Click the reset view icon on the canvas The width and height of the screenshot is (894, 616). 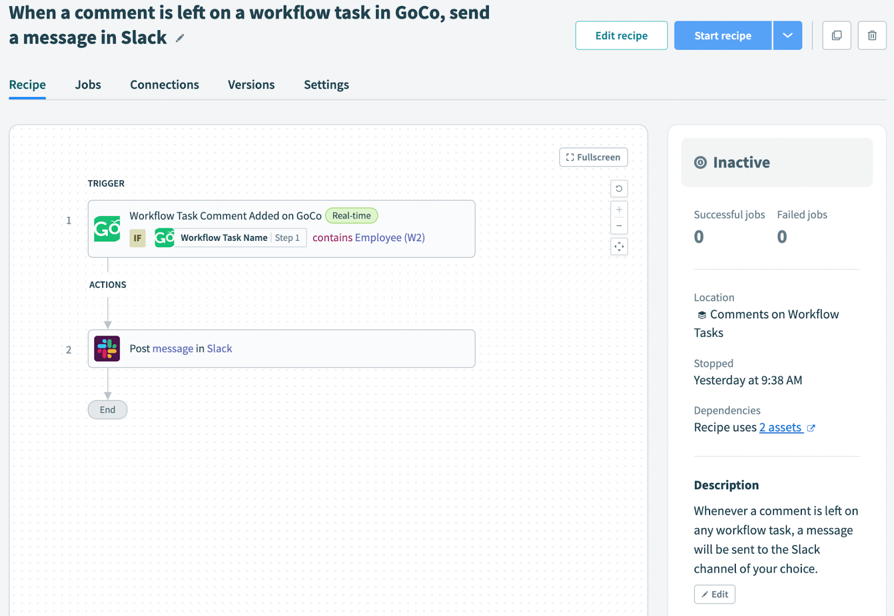click(x=619, y=189)
